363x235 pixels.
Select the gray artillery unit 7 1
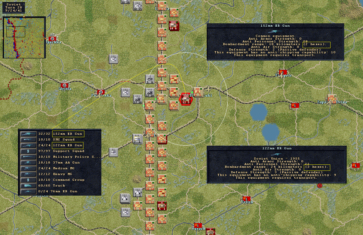click(x=137, y=139)
